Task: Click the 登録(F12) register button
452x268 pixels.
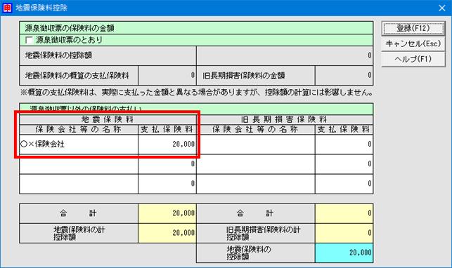Action: point(413,28)
